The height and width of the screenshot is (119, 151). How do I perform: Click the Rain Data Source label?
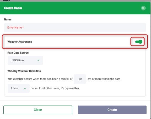[x=18, y=53]
